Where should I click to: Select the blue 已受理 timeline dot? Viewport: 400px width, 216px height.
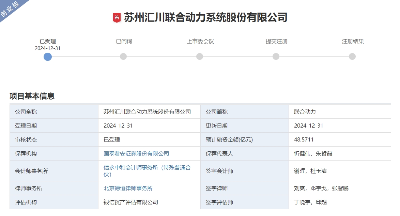[47, 56]
